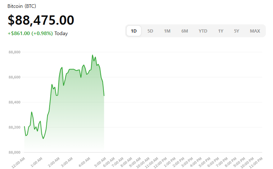Open the 6M chart view
The height and width of the screenshot is (169, 273).
pyautogui.click(x=185, y=31)
